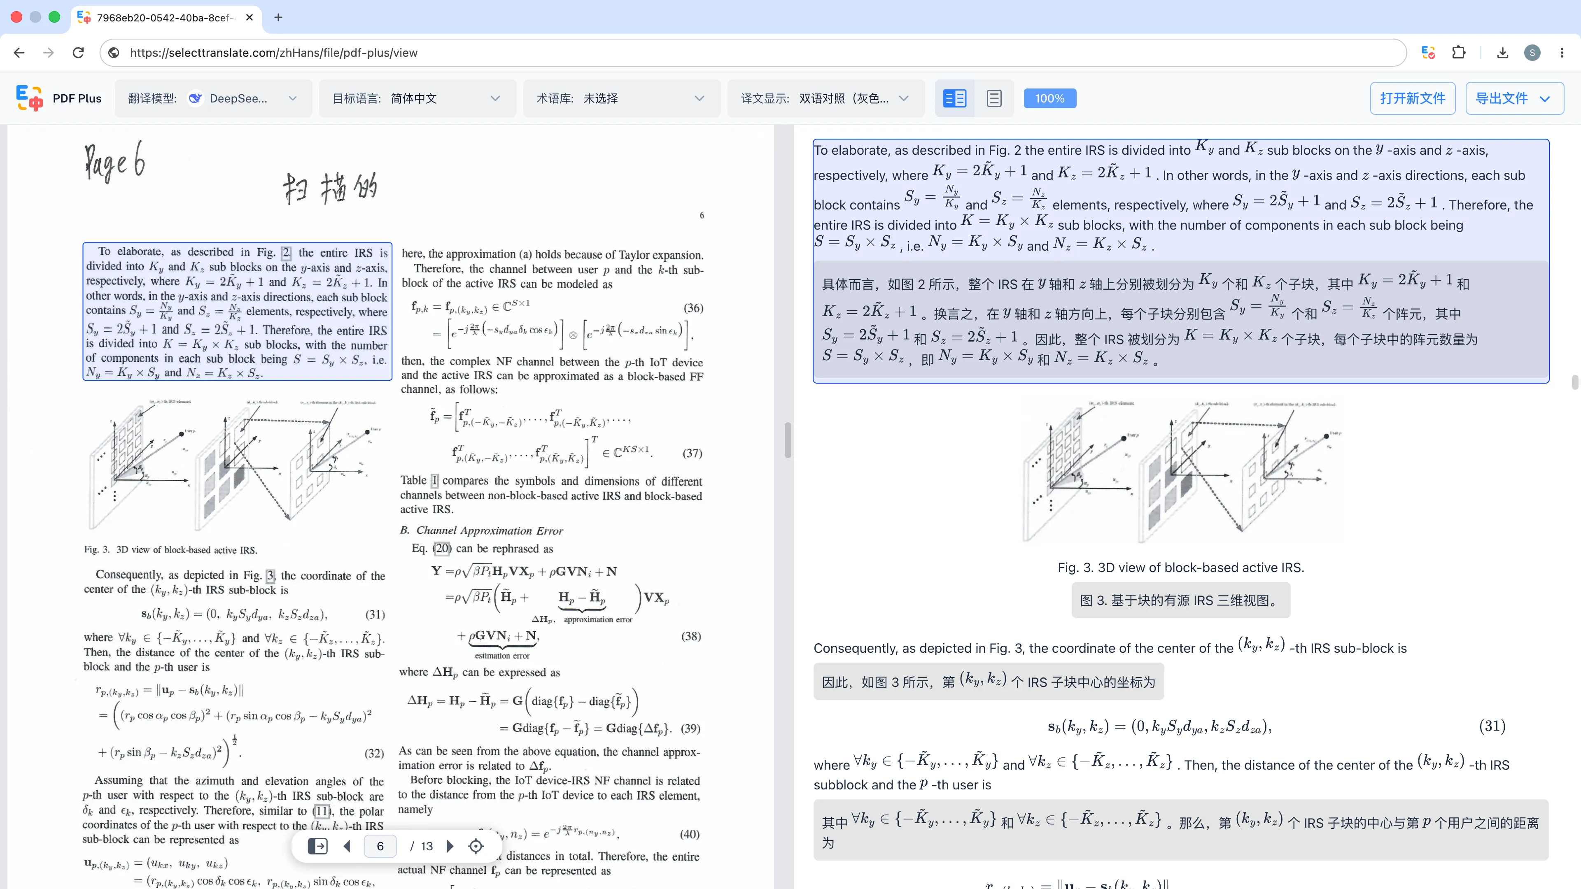Select the 7968eb20-0542 browser tab
1581x889 pixels.
(166, 17)
